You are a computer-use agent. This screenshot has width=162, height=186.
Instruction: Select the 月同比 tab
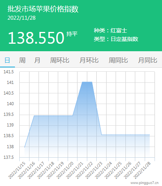pyautogui.click(x=147, y=60)
